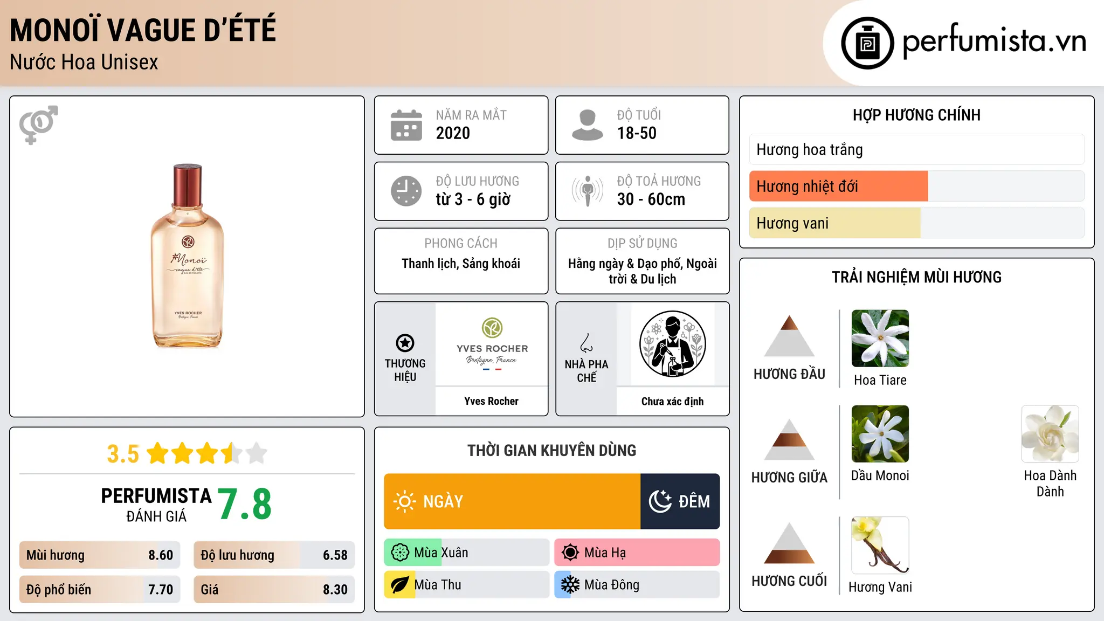The width and height of the screenshot is (1104, 621).
Task: Click the Chưa xác định perfumer label
Action: point(672,401)
